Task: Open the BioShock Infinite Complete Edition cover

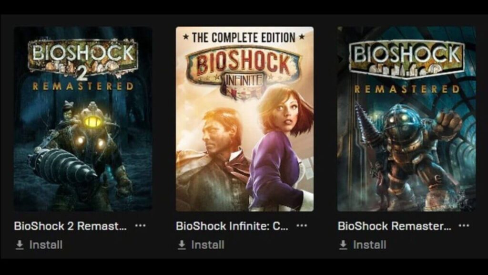Action: 244,119
